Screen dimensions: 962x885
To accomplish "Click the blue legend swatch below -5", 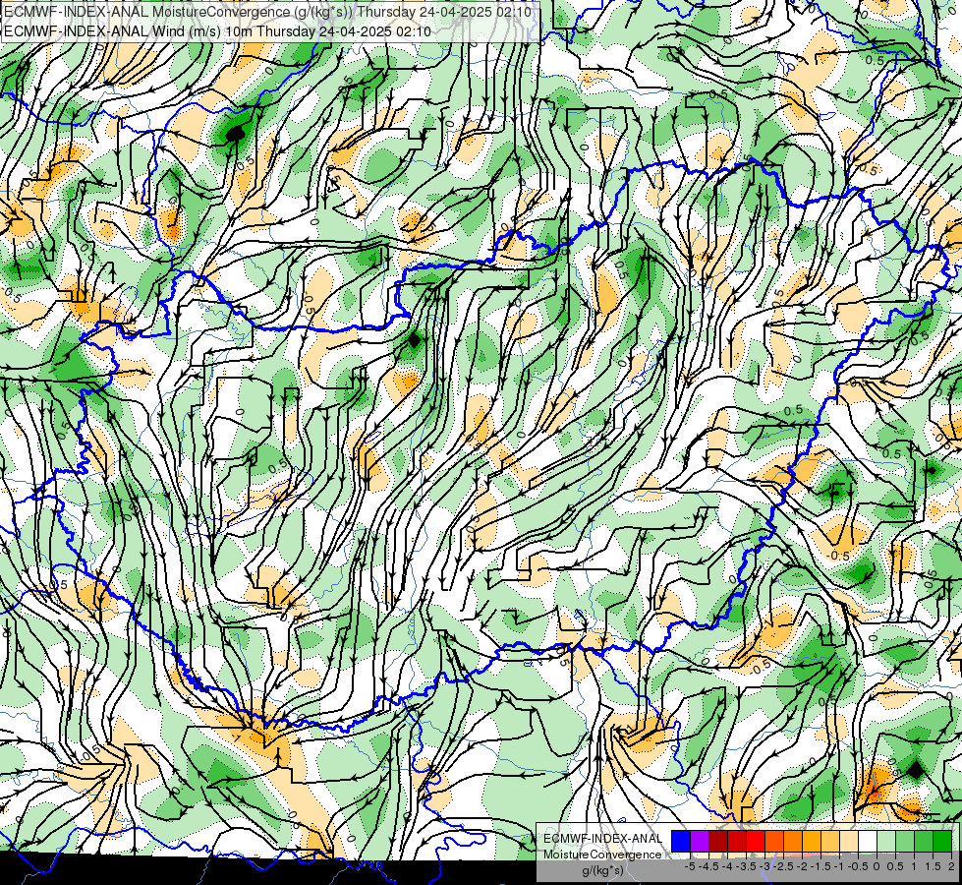I will pos(681,842).
